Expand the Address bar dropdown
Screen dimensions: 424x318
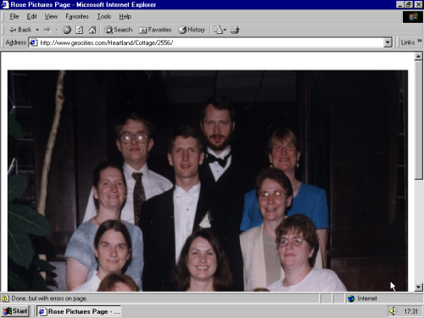(388, 42)
